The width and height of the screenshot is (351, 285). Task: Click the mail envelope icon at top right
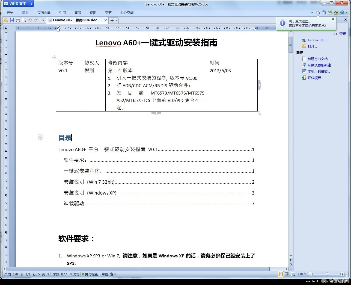pyautogui.click(x=330, y=13)
